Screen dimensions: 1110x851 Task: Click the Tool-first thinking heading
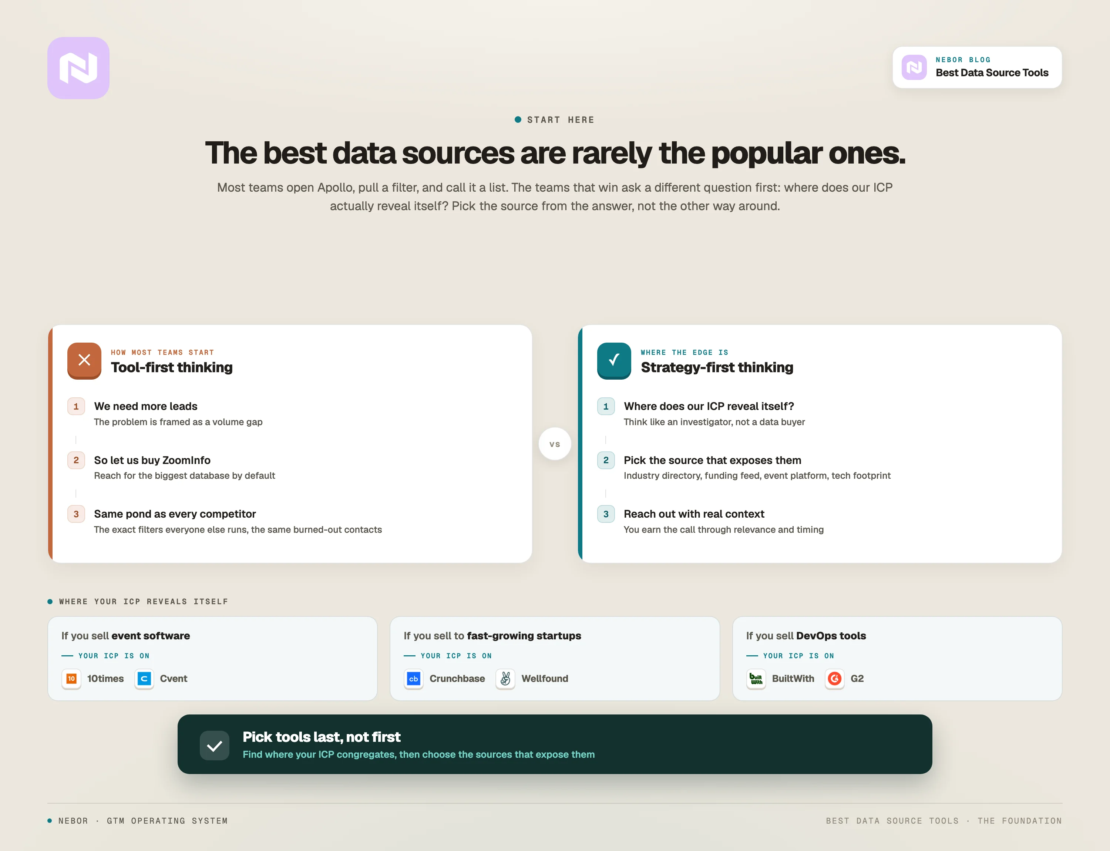pos(172,367)
